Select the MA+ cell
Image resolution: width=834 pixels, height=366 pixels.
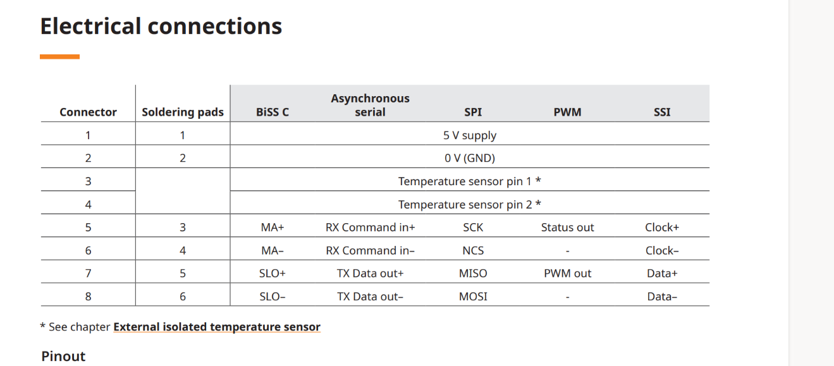coord(273,228)
